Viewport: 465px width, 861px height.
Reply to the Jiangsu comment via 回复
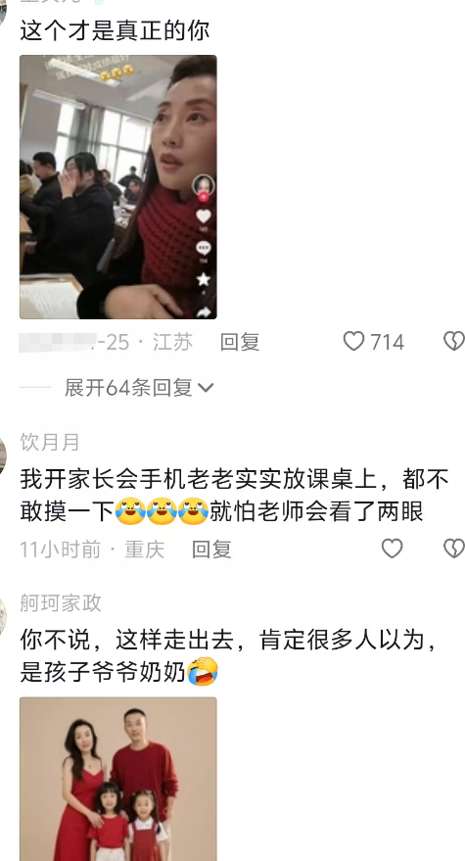point(240,342)
